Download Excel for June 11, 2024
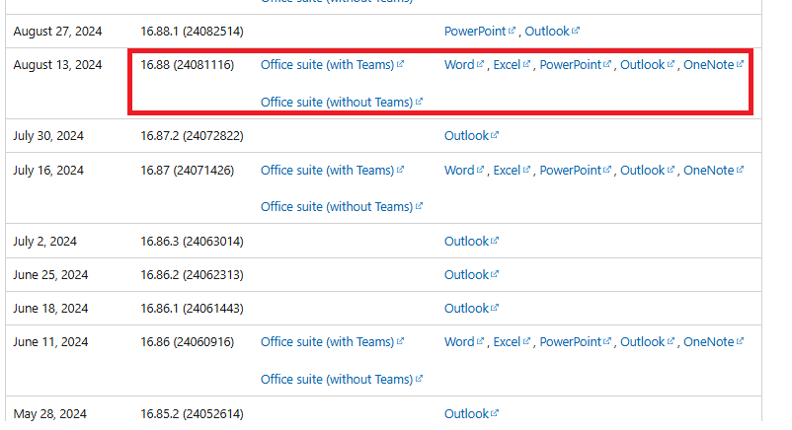 click(512, 342)
